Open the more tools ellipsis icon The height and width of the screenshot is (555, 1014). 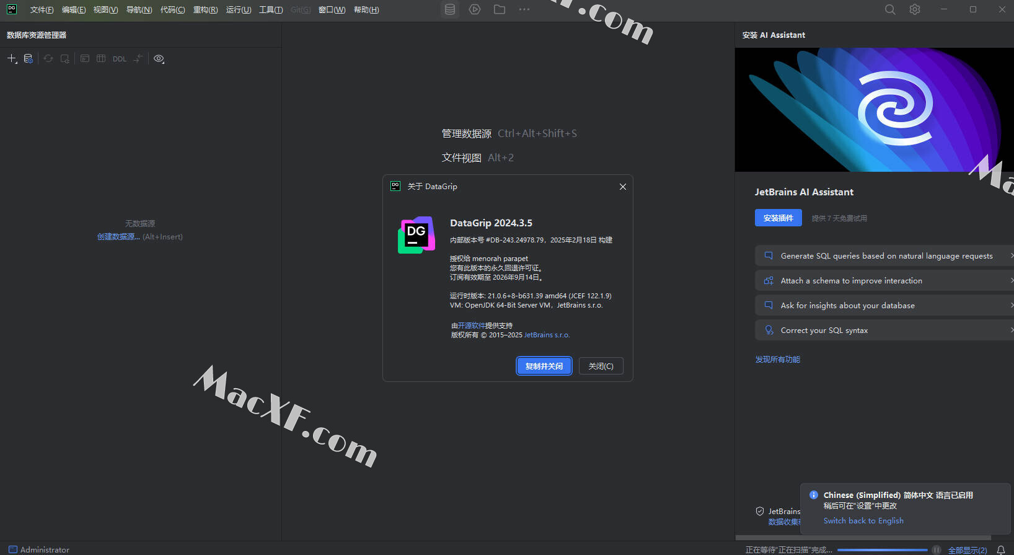click(524, 9)
